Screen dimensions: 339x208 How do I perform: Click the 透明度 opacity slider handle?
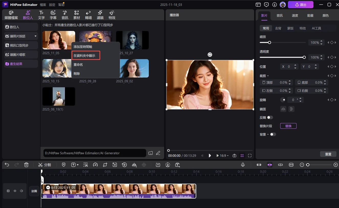pyautogui.click(x=304, y=57)
